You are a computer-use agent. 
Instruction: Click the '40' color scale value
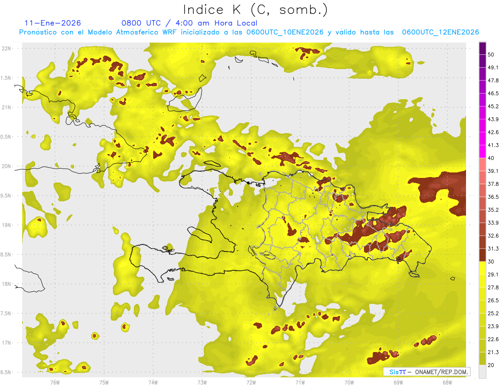pyautogui.click(x=491, y=158)
